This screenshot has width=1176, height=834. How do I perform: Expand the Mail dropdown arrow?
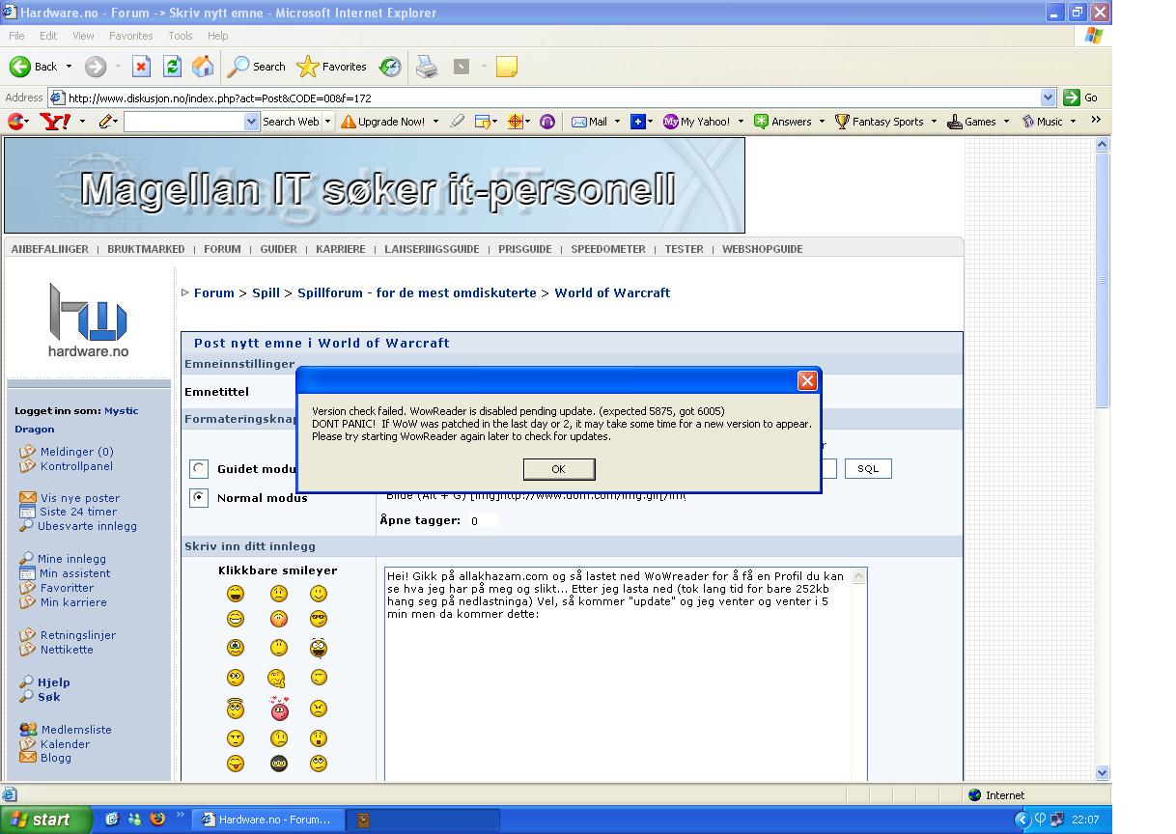[617, 122]
